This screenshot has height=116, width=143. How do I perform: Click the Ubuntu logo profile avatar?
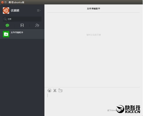[x=6, y=11]
